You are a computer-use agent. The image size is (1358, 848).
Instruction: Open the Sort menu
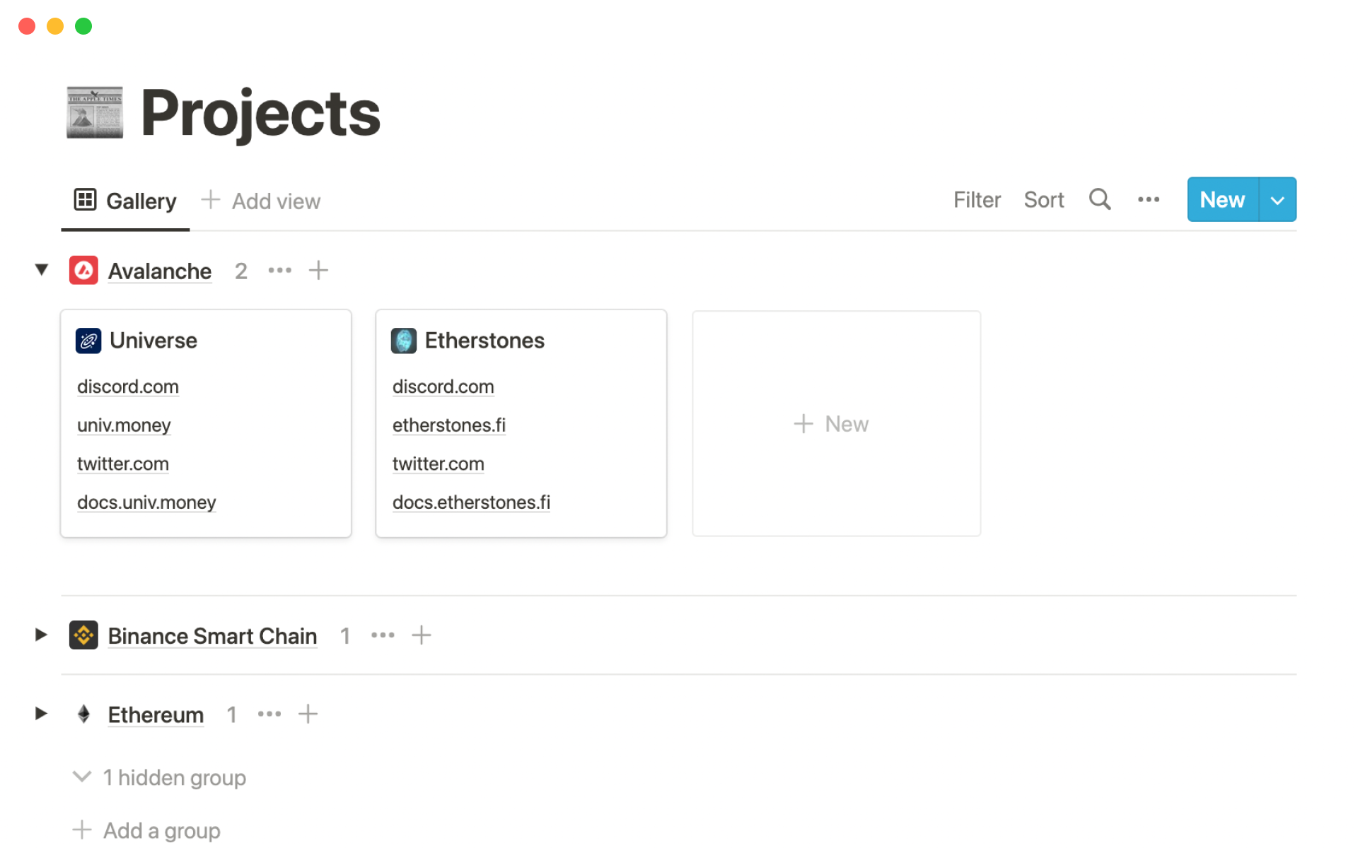tap(1043, 200)
